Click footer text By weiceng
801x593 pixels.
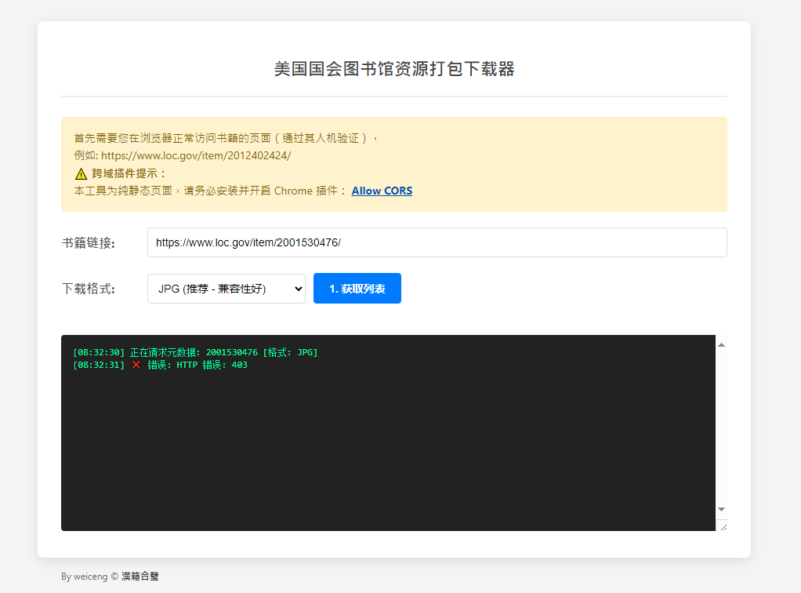[85, 576]
